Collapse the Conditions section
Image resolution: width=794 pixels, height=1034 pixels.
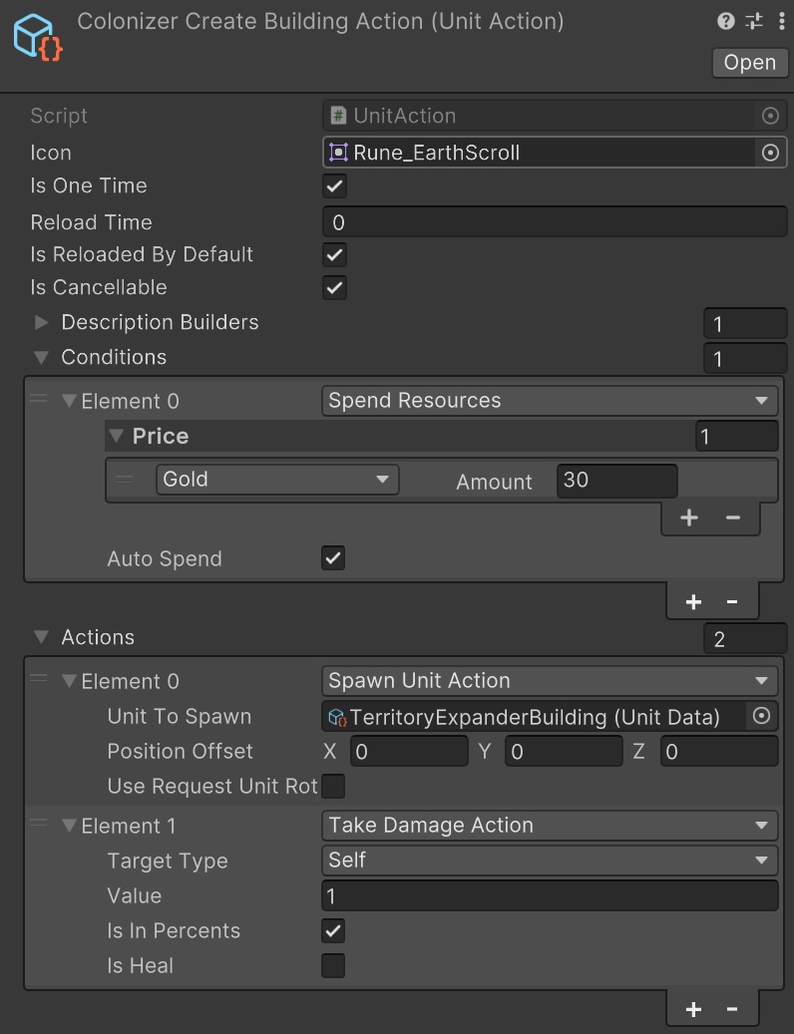(41, 357)
